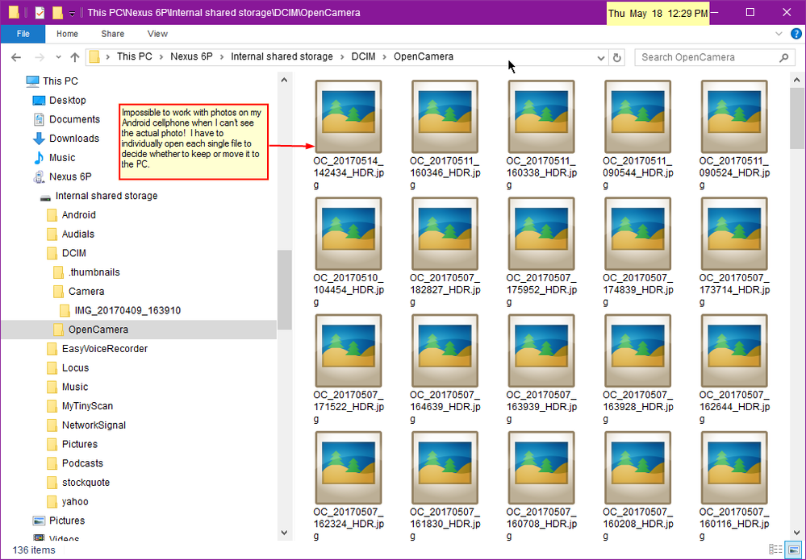Click 'This PC' in the address breadcrumb
This screenshot has height=560, width=806.
[134, 57]
